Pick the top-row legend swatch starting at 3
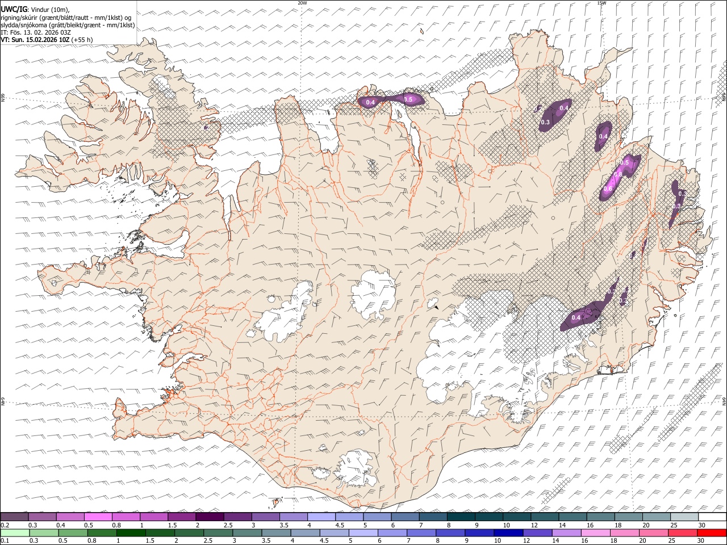Viewport: 727px width, 545px height. 265,517
